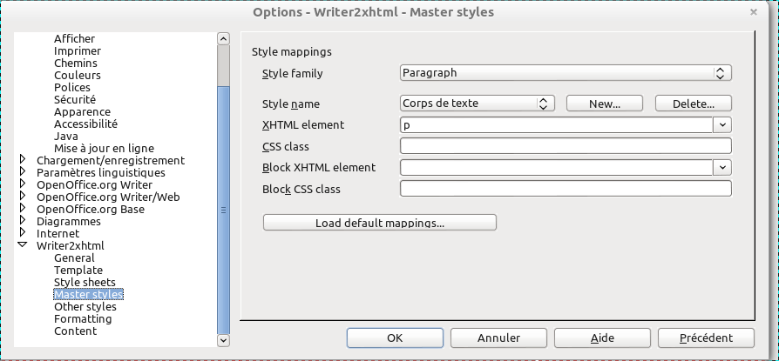Focus the Block CSS class field
Viewport: 779px width, 361px height.
pos(566,189)
